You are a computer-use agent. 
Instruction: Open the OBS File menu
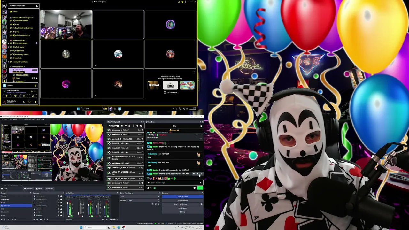(x=2, y=119)
